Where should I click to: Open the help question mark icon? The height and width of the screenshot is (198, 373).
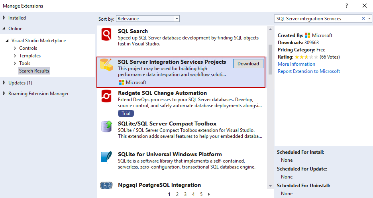346,6
